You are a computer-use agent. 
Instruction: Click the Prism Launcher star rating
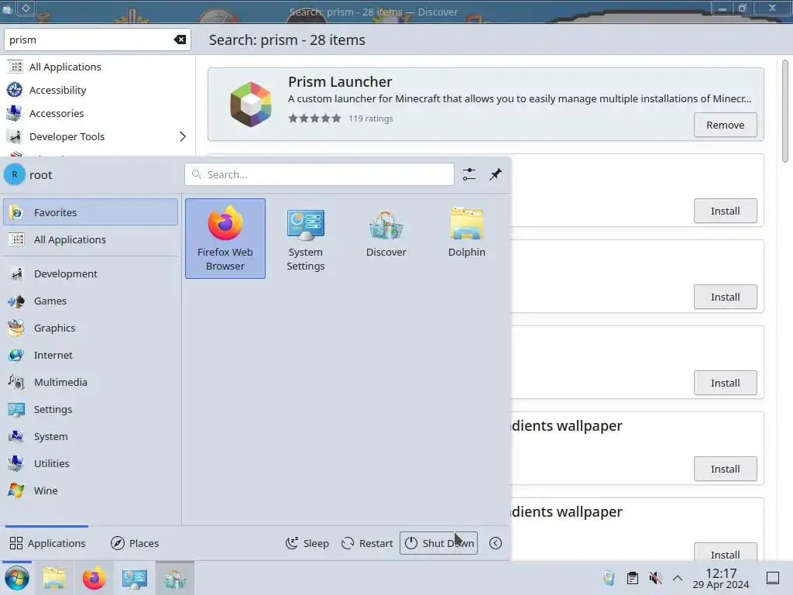point(314,119)
